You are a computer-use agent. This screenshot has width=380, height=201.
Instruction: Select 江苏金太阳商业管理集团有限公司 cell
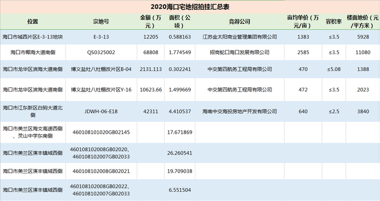(x=239, y=37)
